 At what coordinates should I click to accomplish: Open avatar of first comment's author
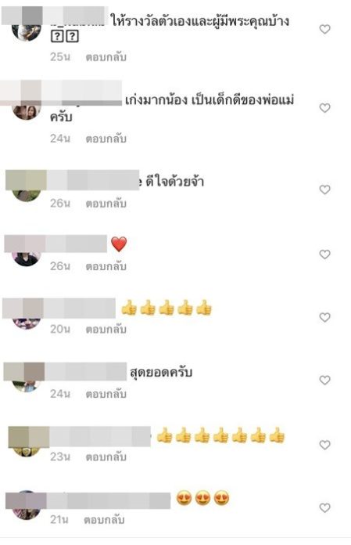pos(27,32)
